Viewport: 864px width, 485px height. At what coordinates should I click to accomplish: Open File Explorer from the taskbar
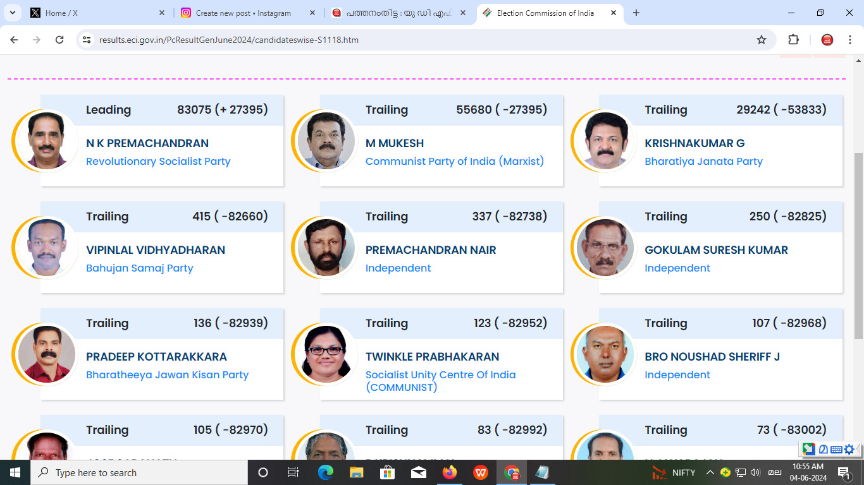(x=356, y=472)
